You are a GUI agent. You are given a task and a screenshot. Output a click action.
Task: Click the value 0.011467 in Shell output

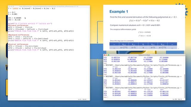pos(164,82)
